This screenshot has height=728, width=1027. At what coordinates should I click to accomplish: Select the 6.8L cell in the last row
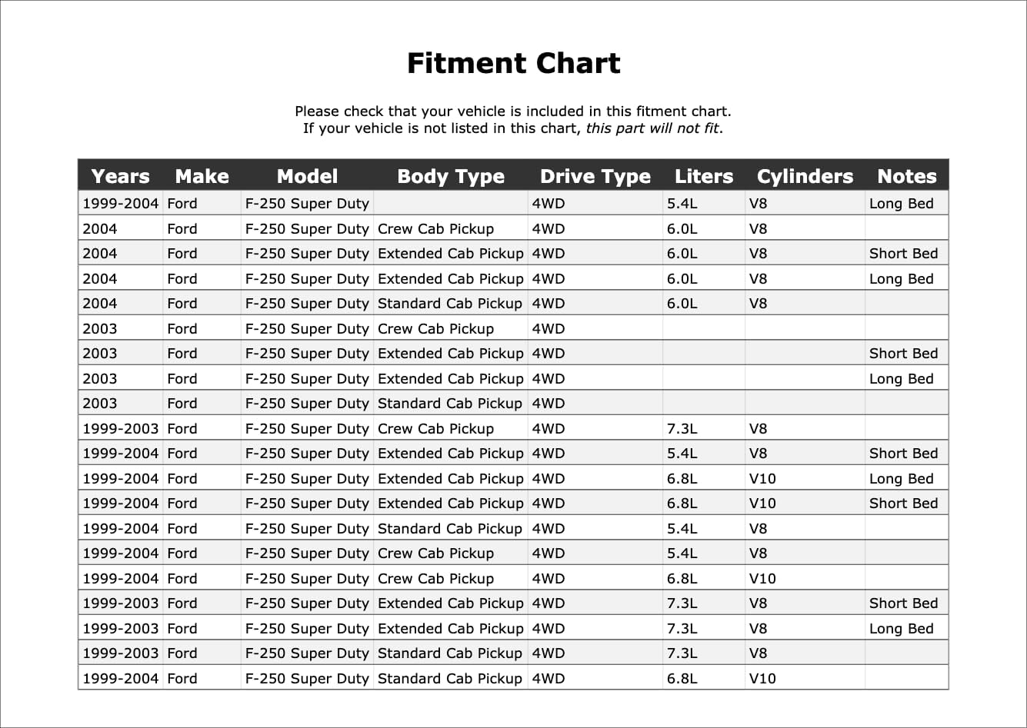coord(682,678)
